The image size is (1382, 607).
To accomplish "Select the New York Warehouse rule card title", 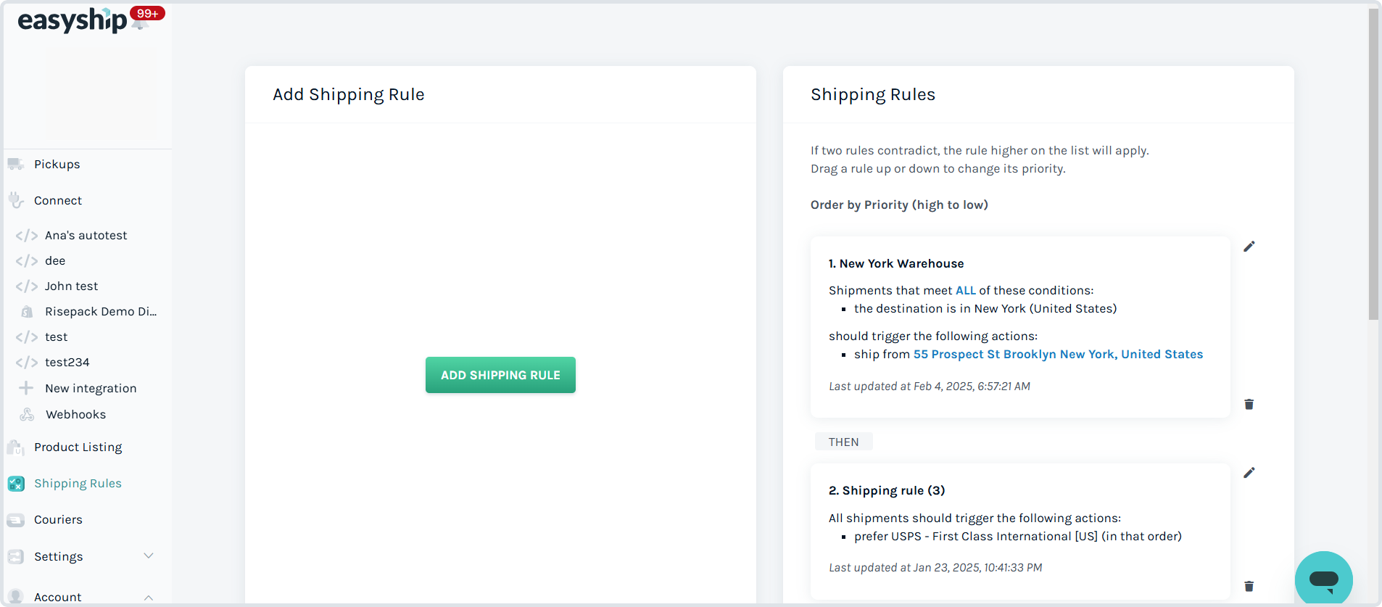I will tap(896, 263).
